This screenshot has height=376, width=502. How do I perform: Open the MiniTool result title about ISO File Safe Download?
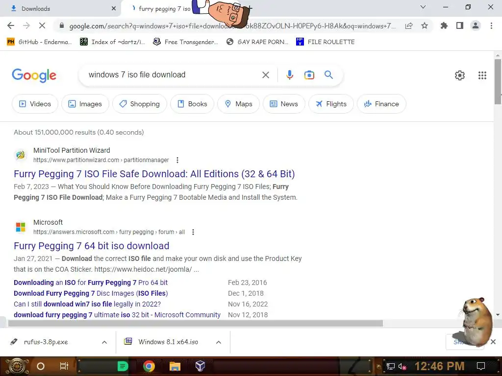(154, 174)
